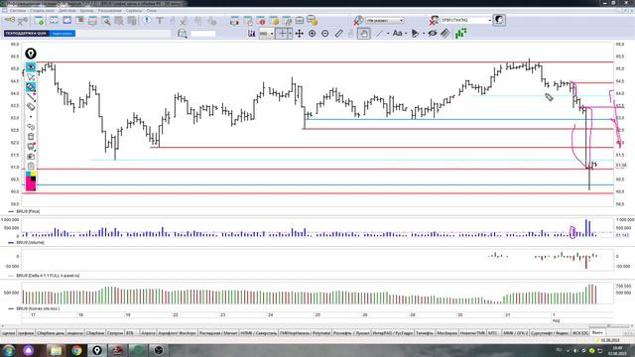Zoom in with the plus magnifier icon
This screenshot has width=635, height=357.
tap(313, 34)
